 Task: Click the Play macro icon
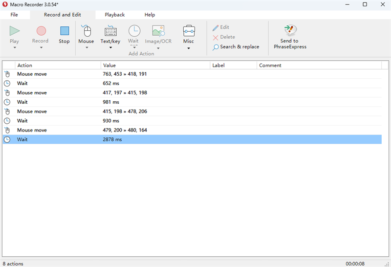(x=15, y=31)
